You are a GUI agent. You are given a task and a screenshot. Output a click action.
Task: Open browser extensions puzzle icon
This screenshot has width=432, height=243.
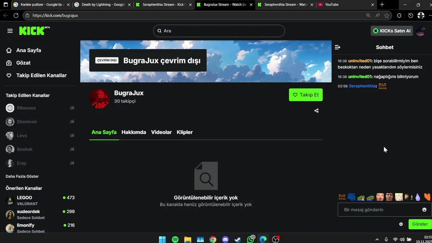pyautogui.click(x=399, y=16)
